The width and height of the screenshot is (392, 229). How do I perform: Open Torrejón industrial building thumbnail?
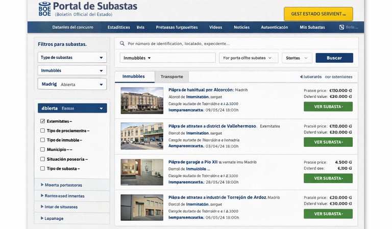[142, 208]
